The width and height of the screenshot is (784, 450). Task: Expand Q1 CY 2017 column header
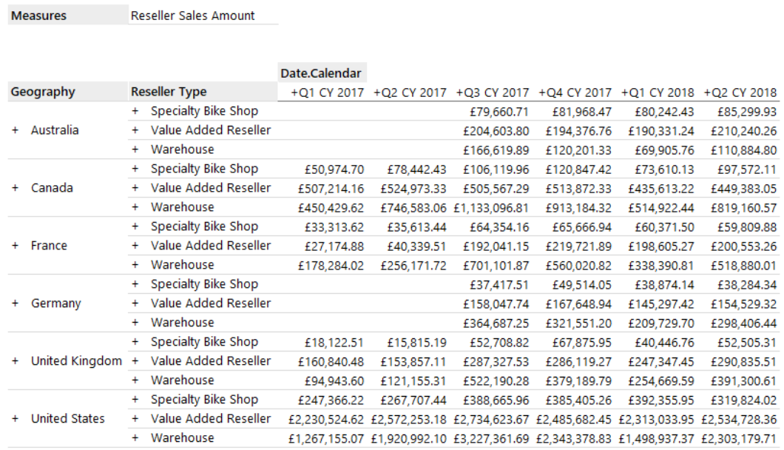[294, 93]
